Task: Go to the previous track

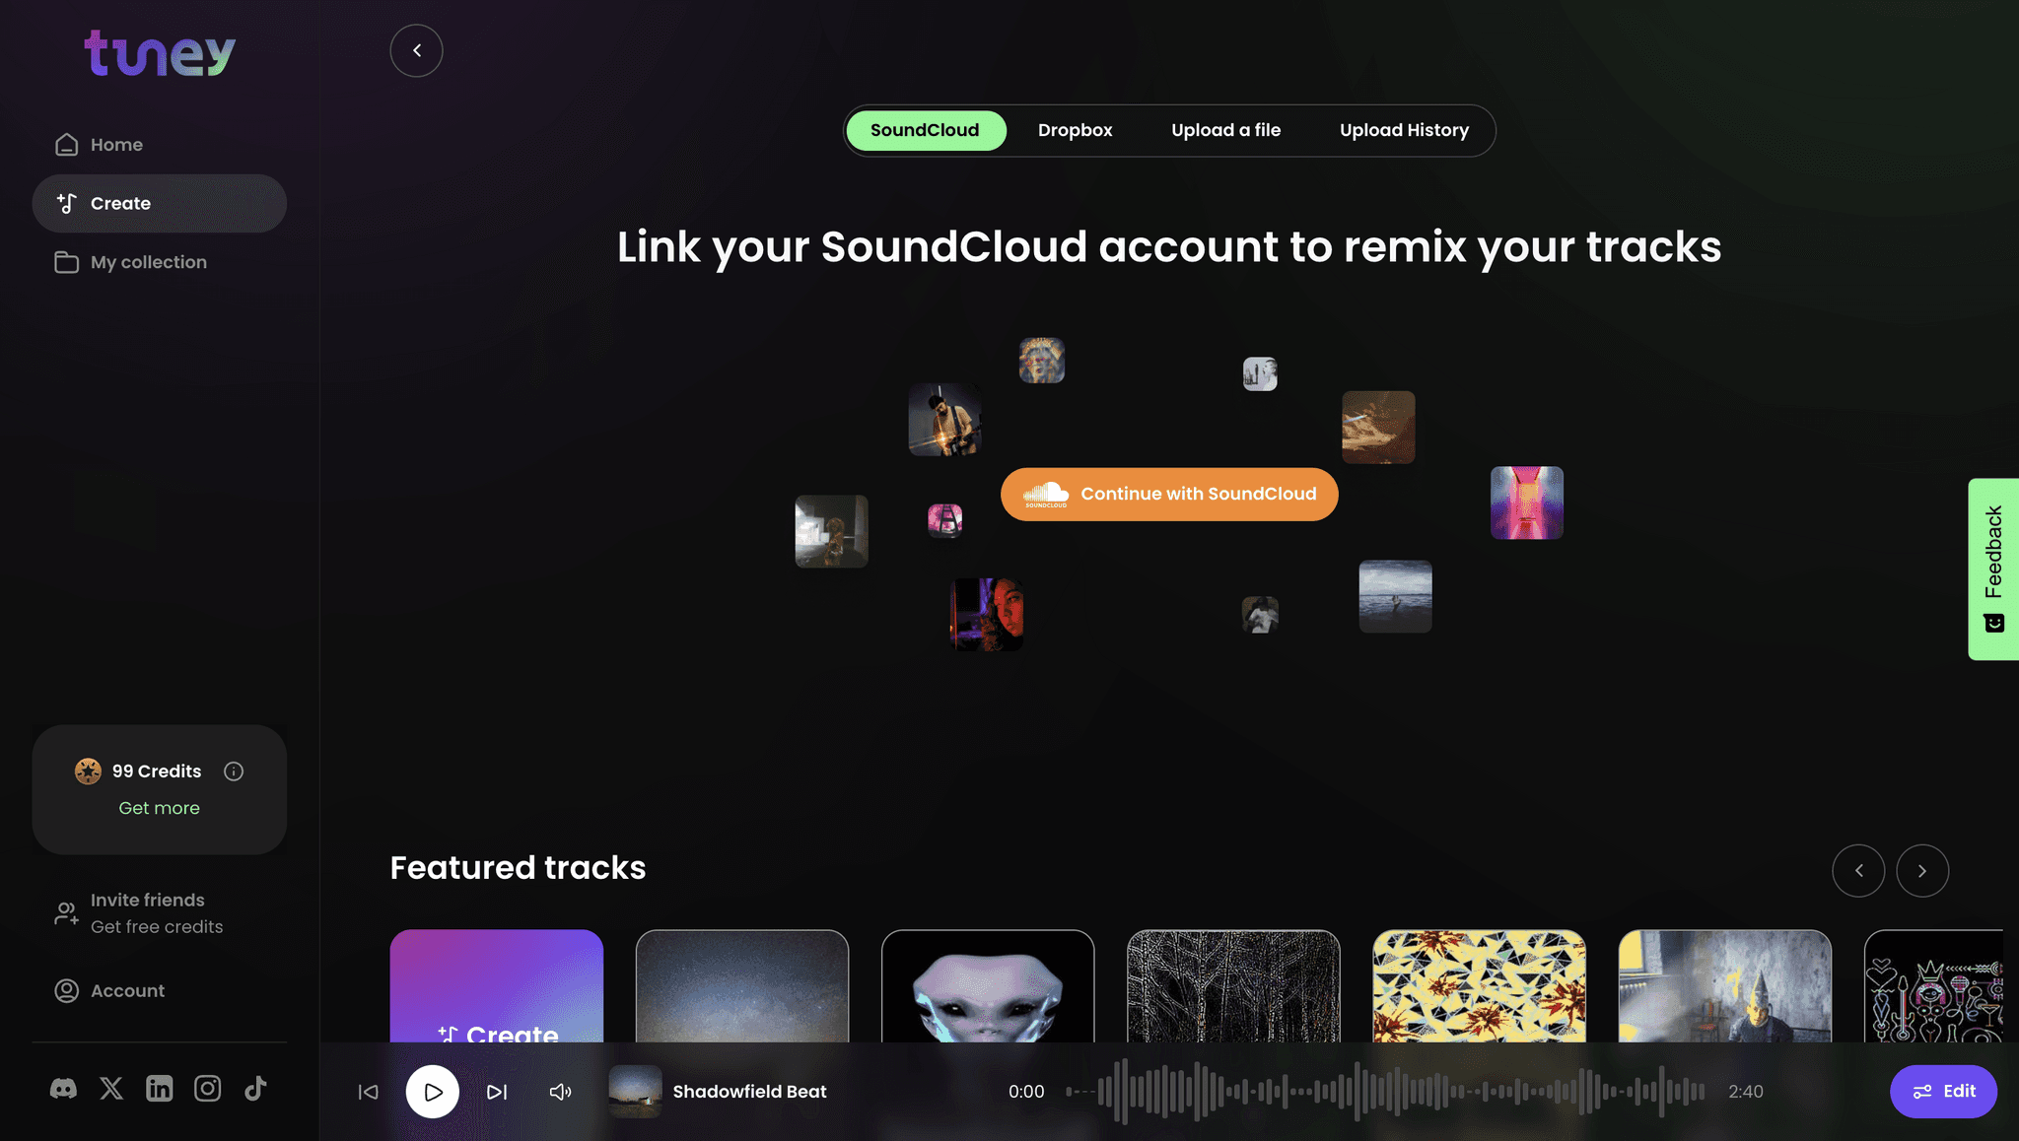Action: point(368,1092)
